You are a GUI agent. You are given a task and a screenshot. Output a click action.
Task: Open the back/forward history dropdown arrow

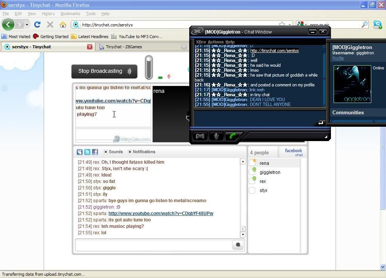pos(27,25)
